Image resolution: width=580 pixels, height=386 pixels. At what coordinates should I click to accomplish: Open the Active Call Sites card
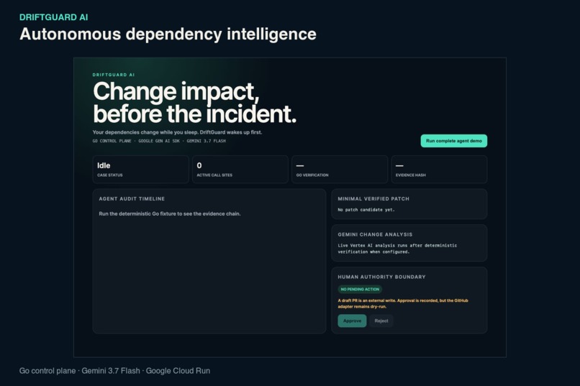pyautogui.click(x=240, y=170)
